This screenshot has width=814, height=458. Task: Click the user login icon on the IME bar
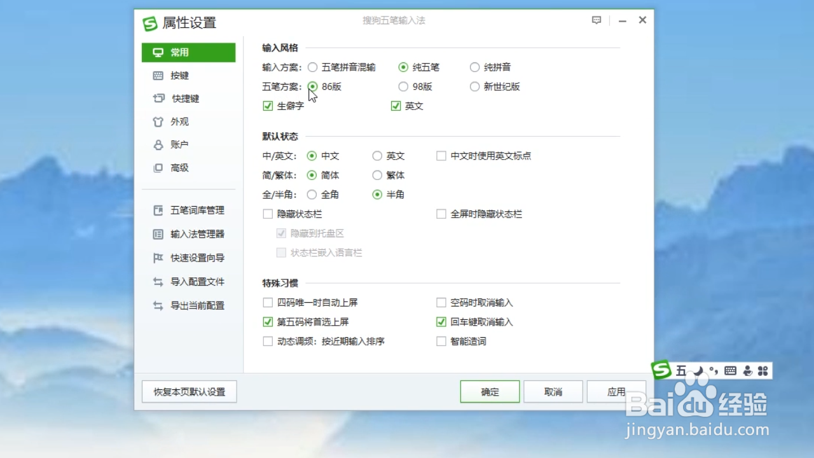point(747,371)
